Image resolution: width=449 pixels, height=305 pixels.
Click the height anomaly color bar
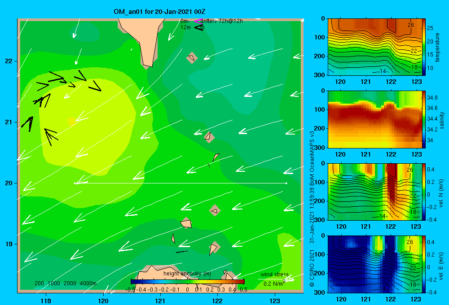[188, 282]
